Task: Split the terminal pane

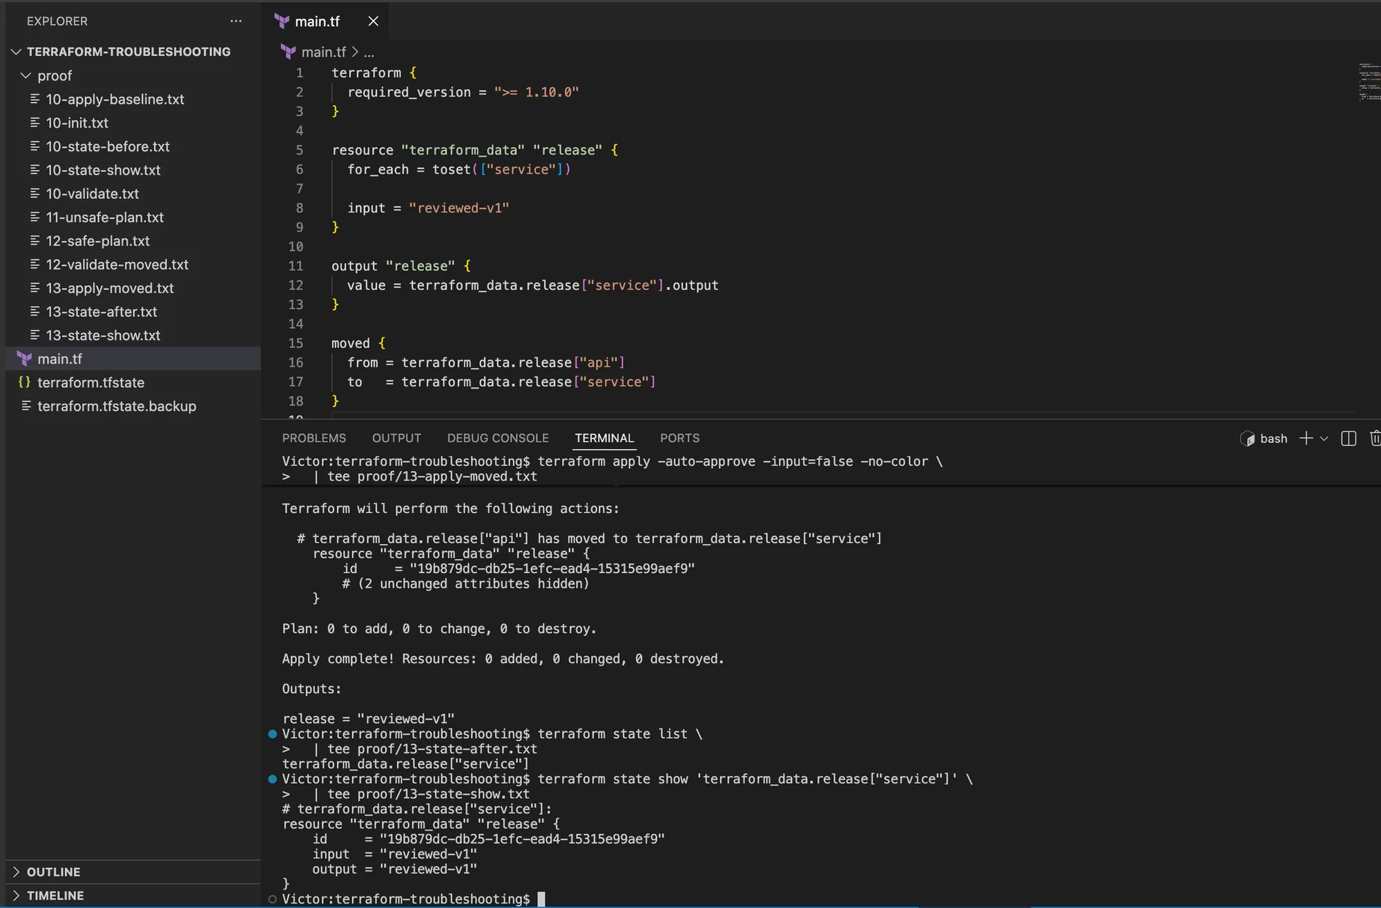Action: (x=1349, y=438)
